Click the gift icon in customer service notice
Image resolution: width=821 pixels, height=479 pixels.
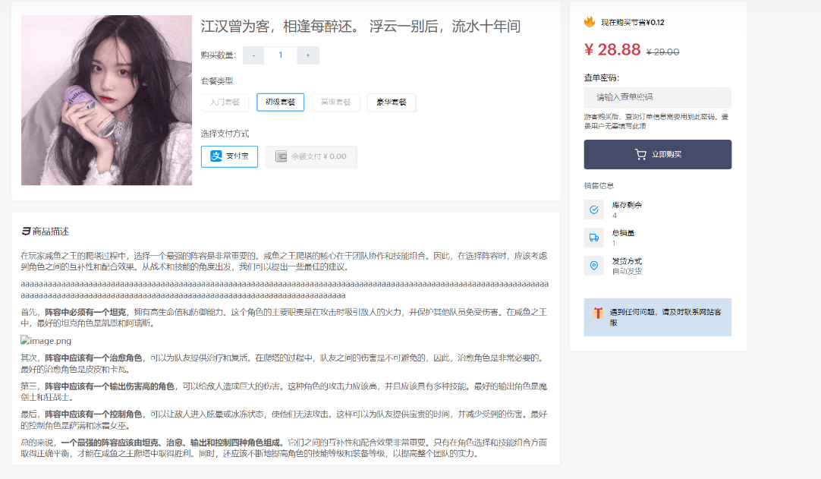click(598, 313)
